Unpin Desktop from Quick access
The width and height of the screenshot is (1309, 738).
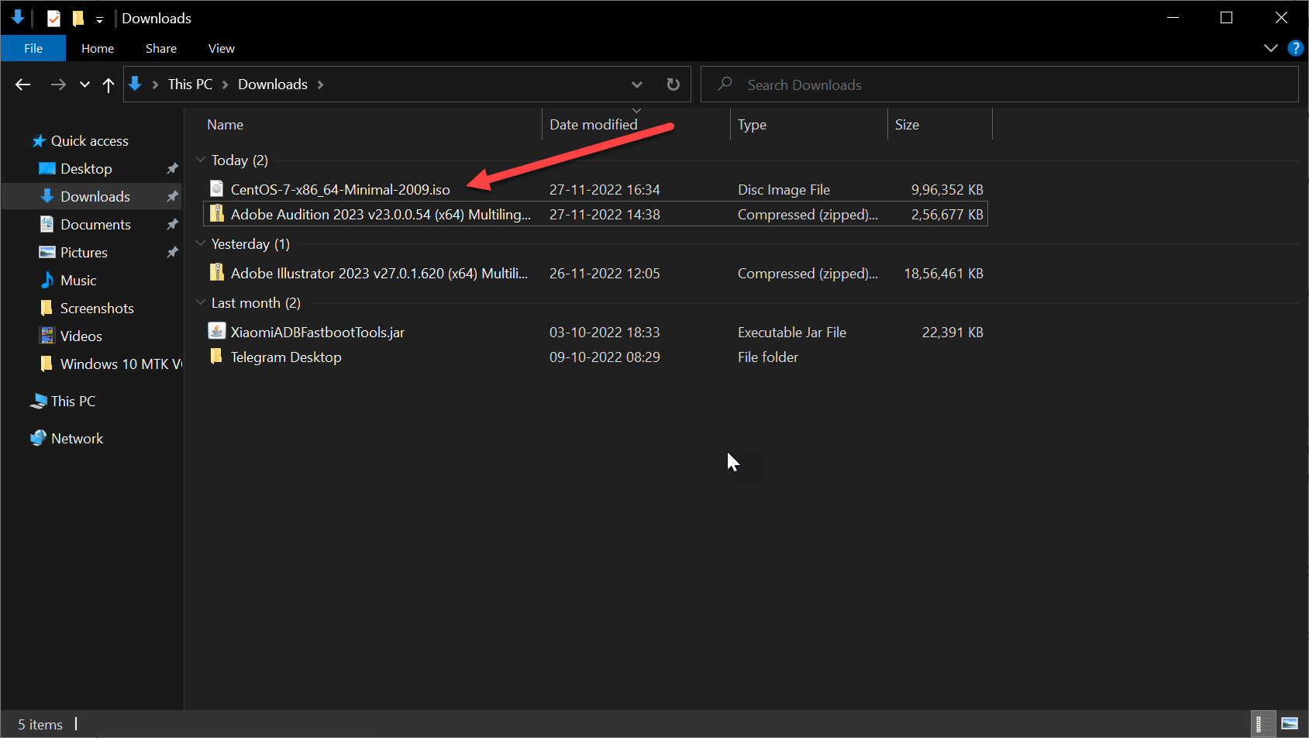(x=171, y=168)
